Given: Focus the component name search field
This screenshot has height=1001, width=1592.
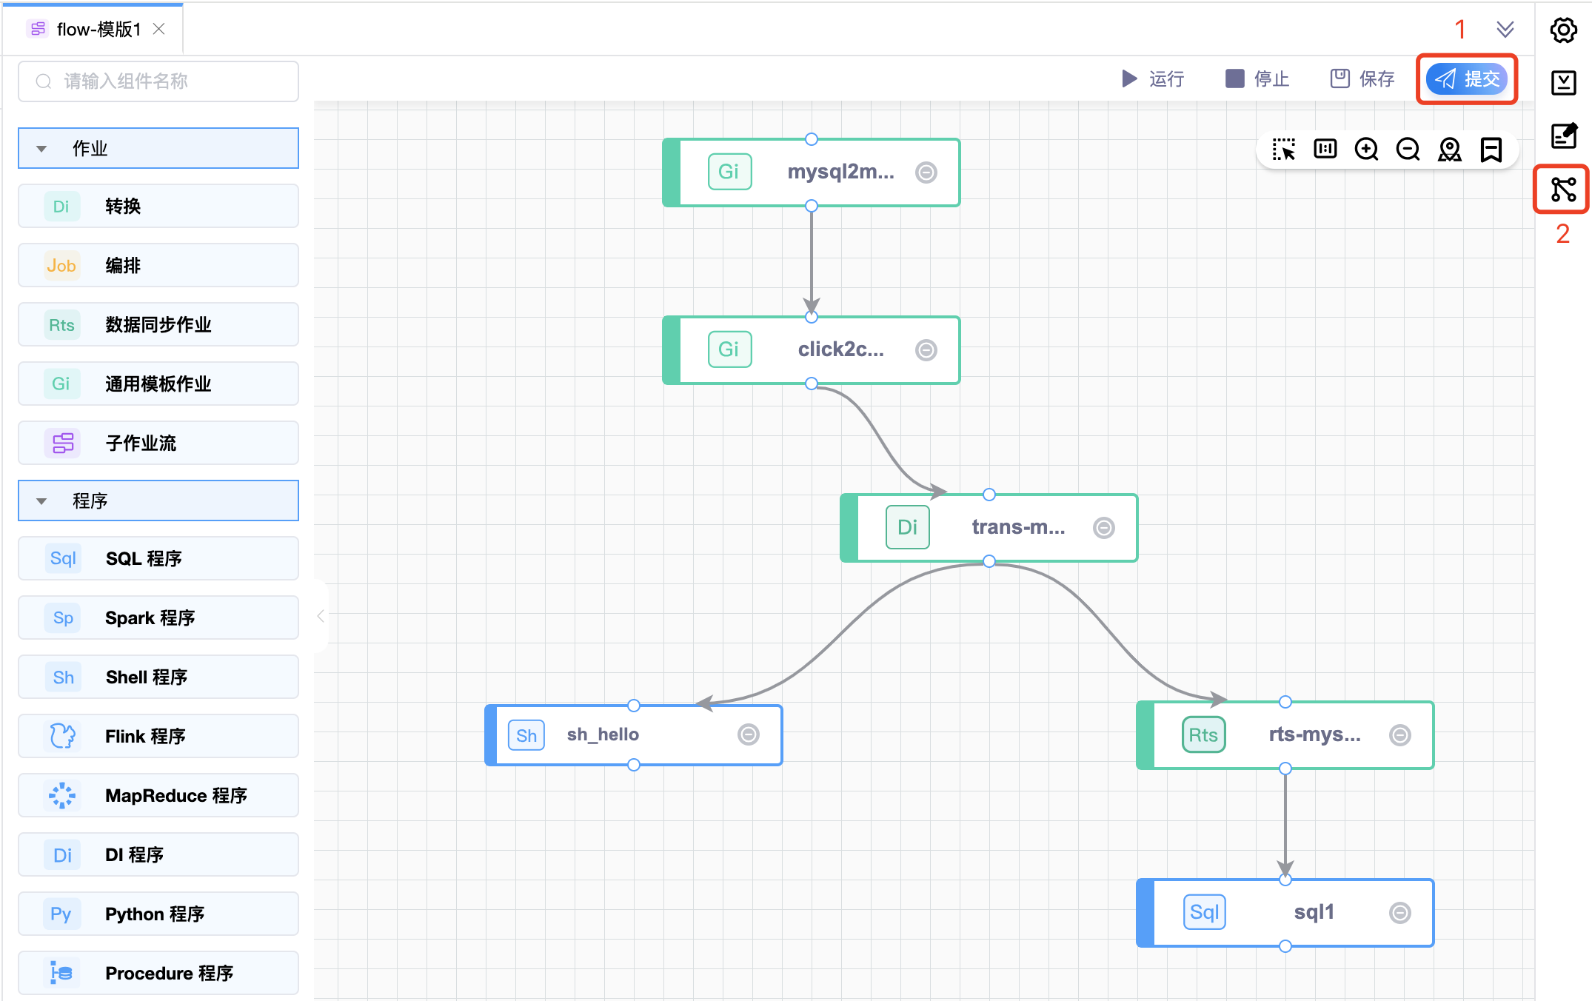Looking at the screenshot, I should tap(158, 81).
